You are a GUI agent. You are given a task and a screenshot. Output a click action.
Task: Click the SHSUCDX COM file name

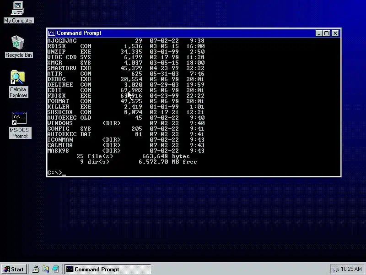click(x=70, y=112)
